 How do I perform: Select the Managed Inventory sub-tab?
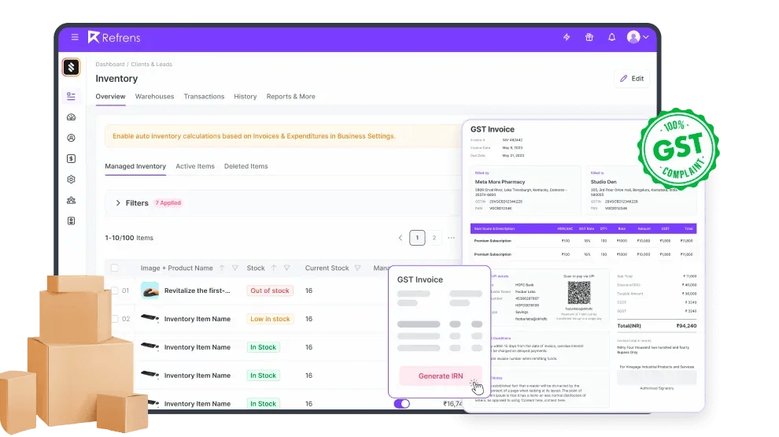[135, 166]
